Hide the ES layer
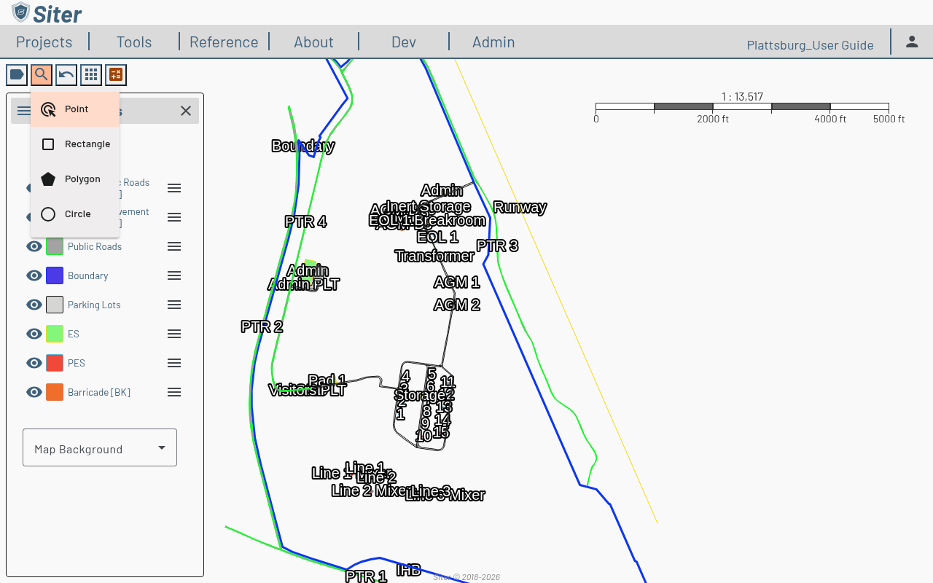This screenshot has width=933, height=583. click(x=34, y=334)
